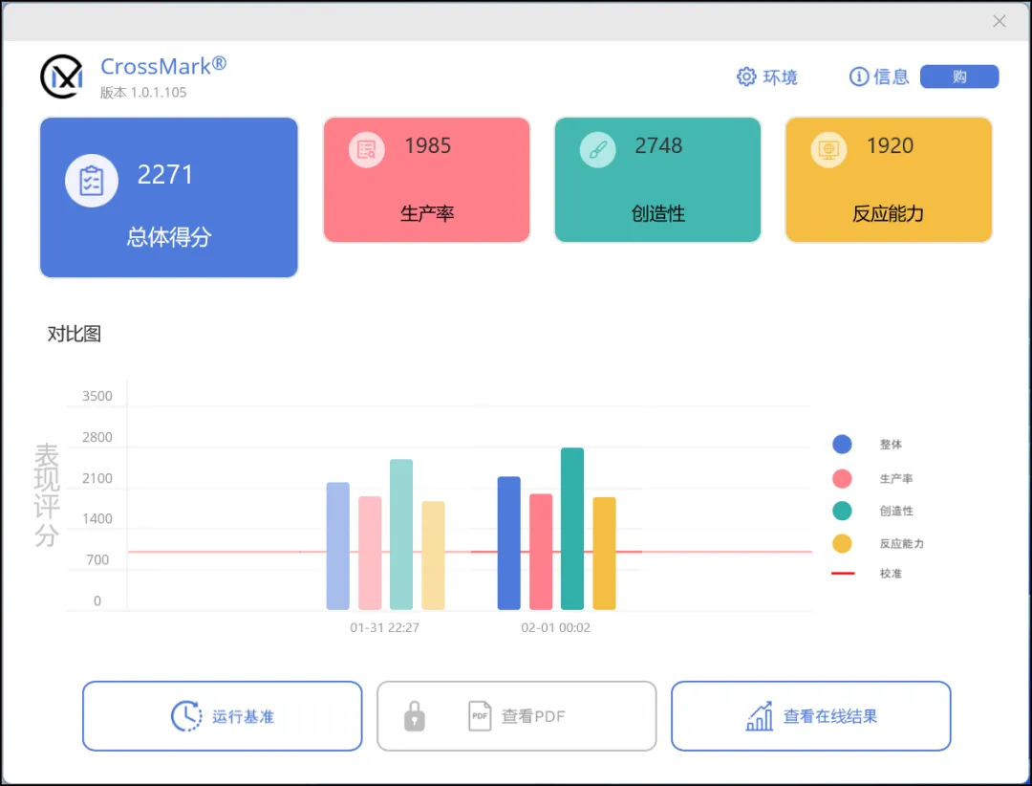
Task: Select the 生产率 1985 score card
Action: (426, 180)
